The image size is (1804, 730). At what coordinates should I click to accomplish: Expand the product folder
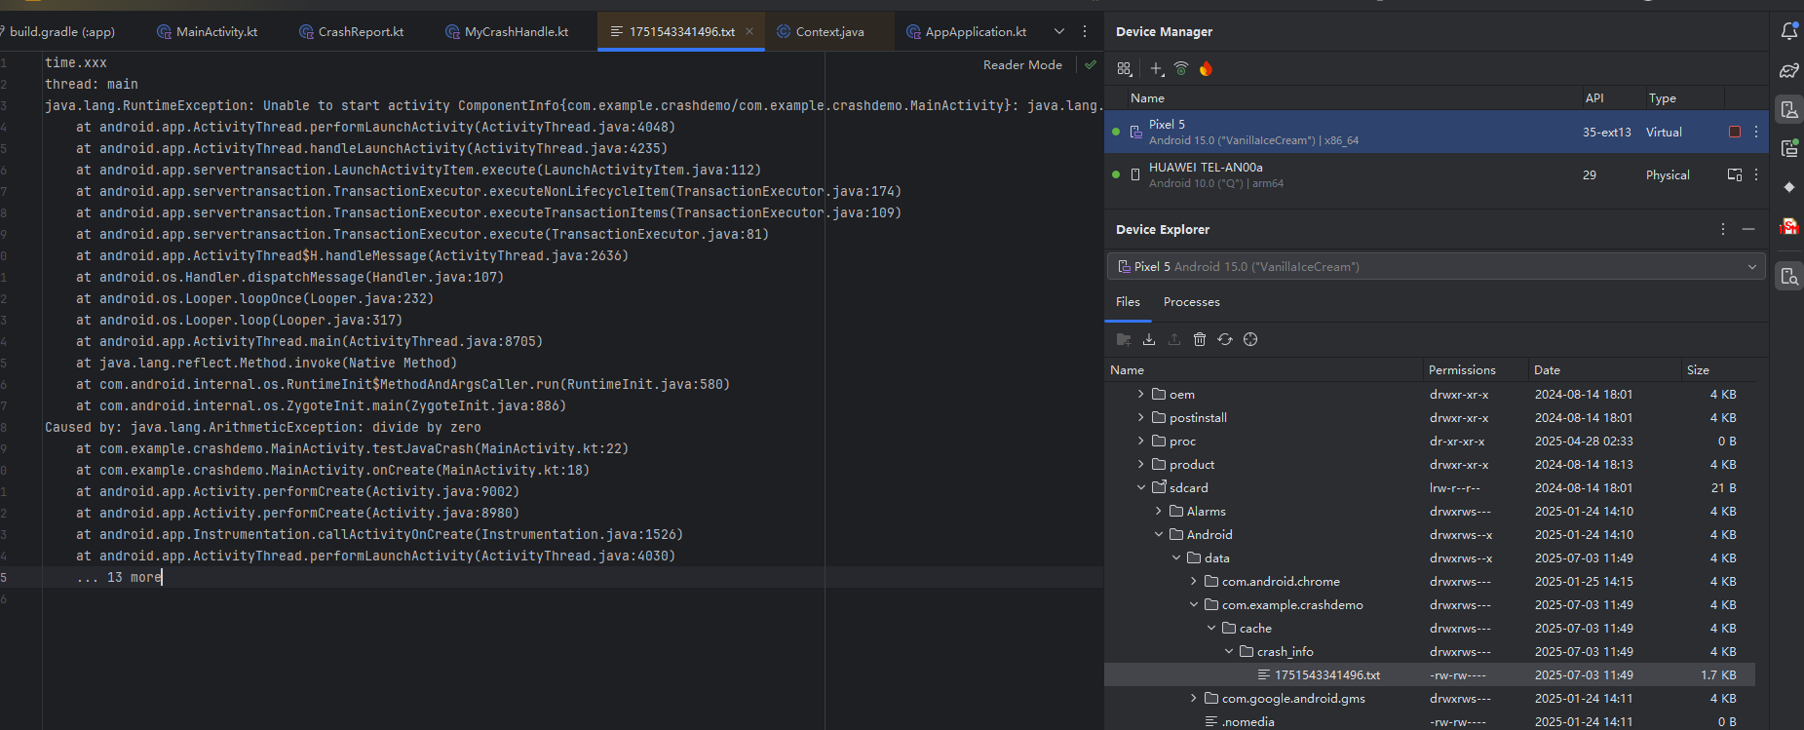click(1140, 464)
